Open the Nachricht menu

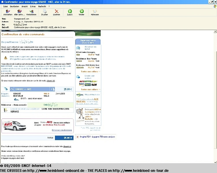42,6
